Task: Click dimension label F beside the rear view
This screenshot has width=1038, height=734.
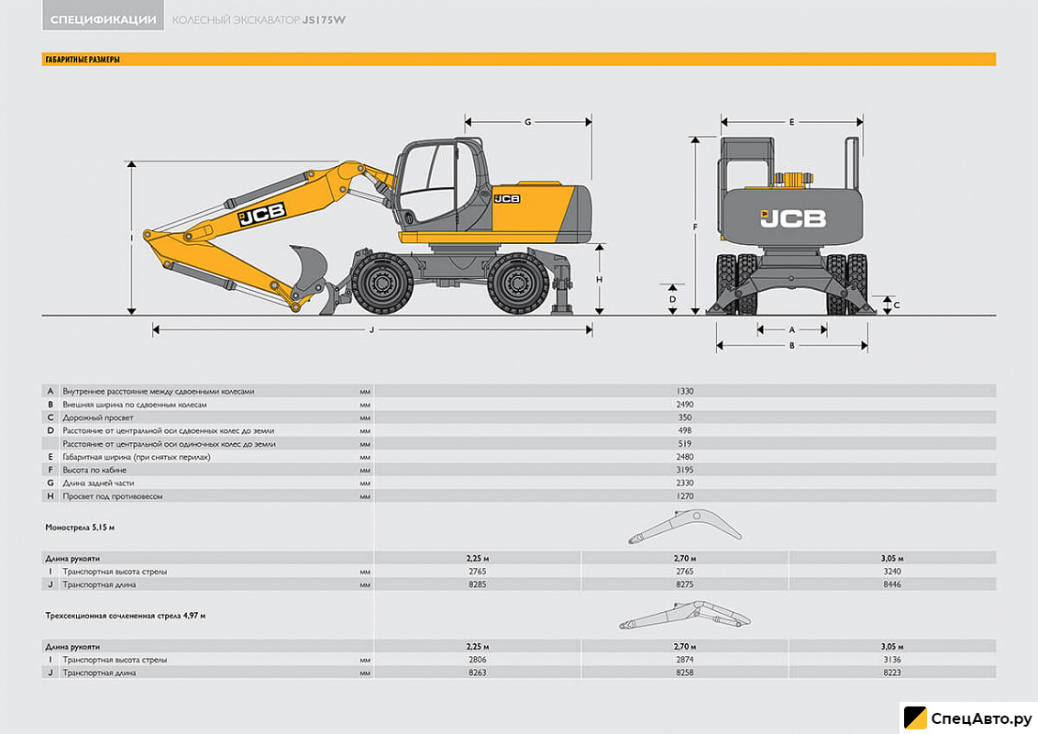Action: [696, 226]
